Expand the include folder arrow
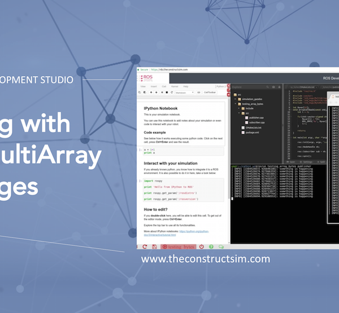 239,108
